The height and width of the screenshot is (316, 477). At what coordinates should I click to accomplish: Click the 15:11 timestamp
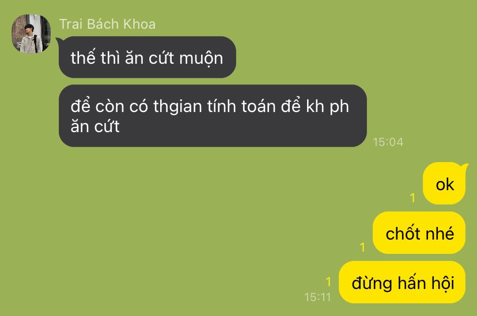pyautogui.click(x=317, y=297)
